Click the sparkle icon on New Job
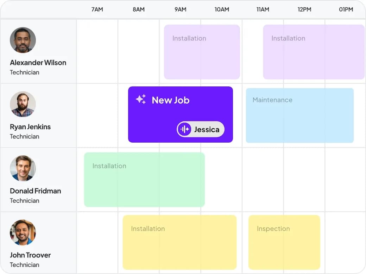The image size is (366, 274). (x=141, y=99)
